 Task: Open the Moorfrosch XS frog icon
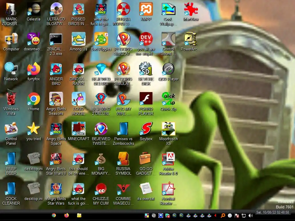click(168, 134)
